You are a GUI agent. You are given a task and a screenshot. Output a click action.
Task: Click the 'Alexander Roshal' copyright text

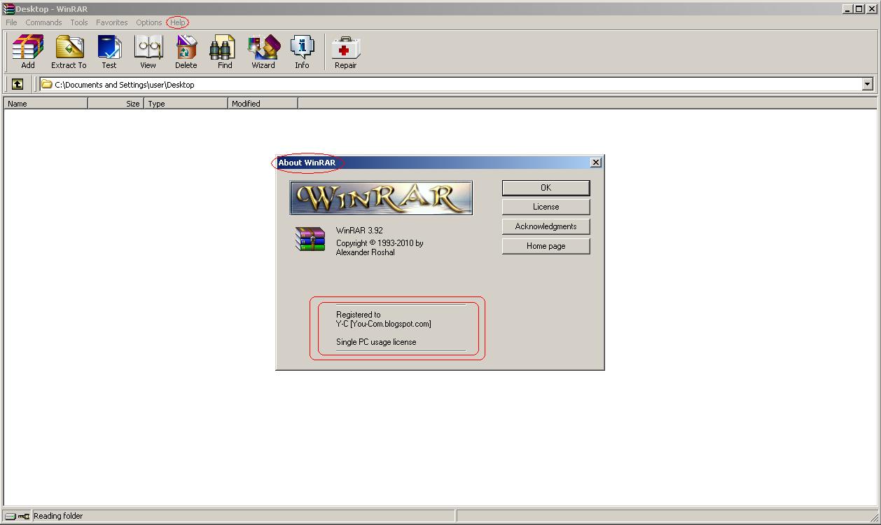pyautogui.click(x=366, y=252)
